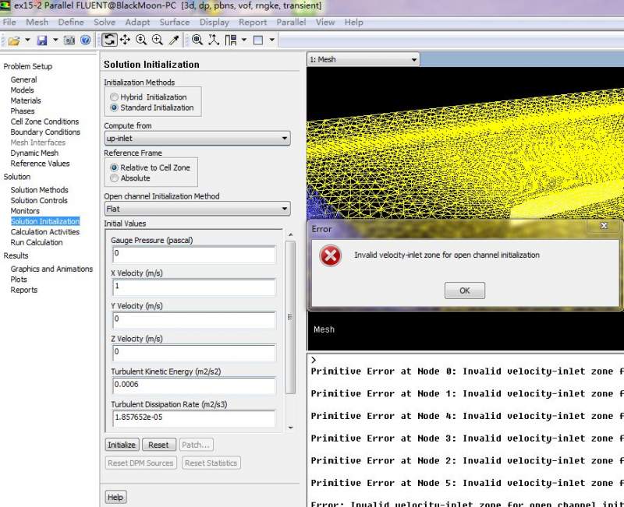Select Hybrid Initialization radio button
The height and width of the screenshot is (507, 624).
(114, 97)
